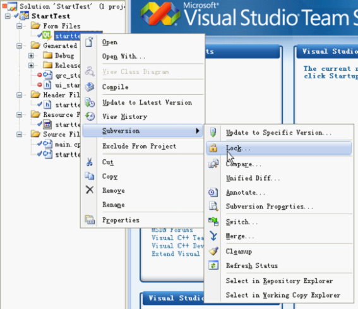Click the Qt form file icon

point(47,35)
